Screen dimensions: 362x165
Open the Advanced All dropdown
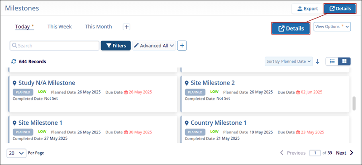(154, 46)
